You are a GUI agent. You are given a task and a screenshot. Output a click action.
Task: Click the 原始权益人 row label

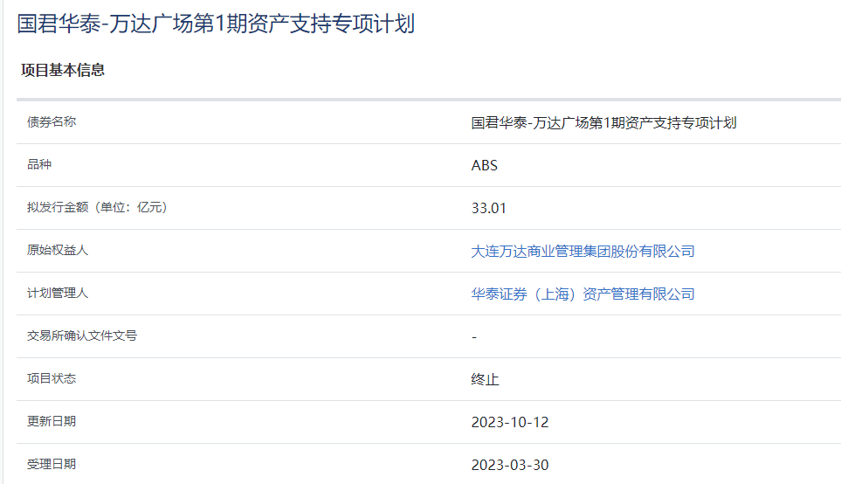(58, 250)
